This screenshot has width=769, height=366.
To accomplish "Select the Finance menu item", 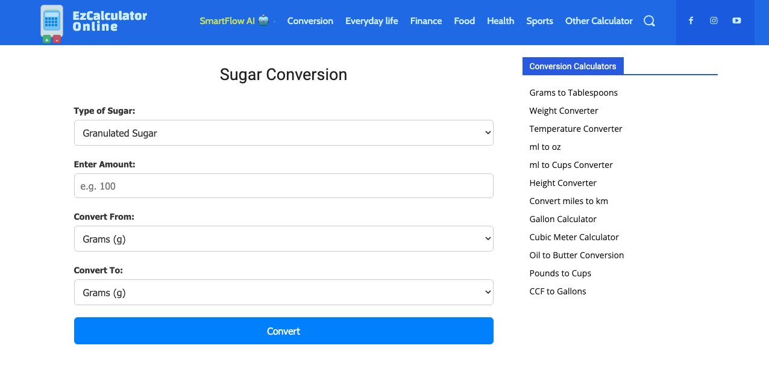I will click(426, 21).
